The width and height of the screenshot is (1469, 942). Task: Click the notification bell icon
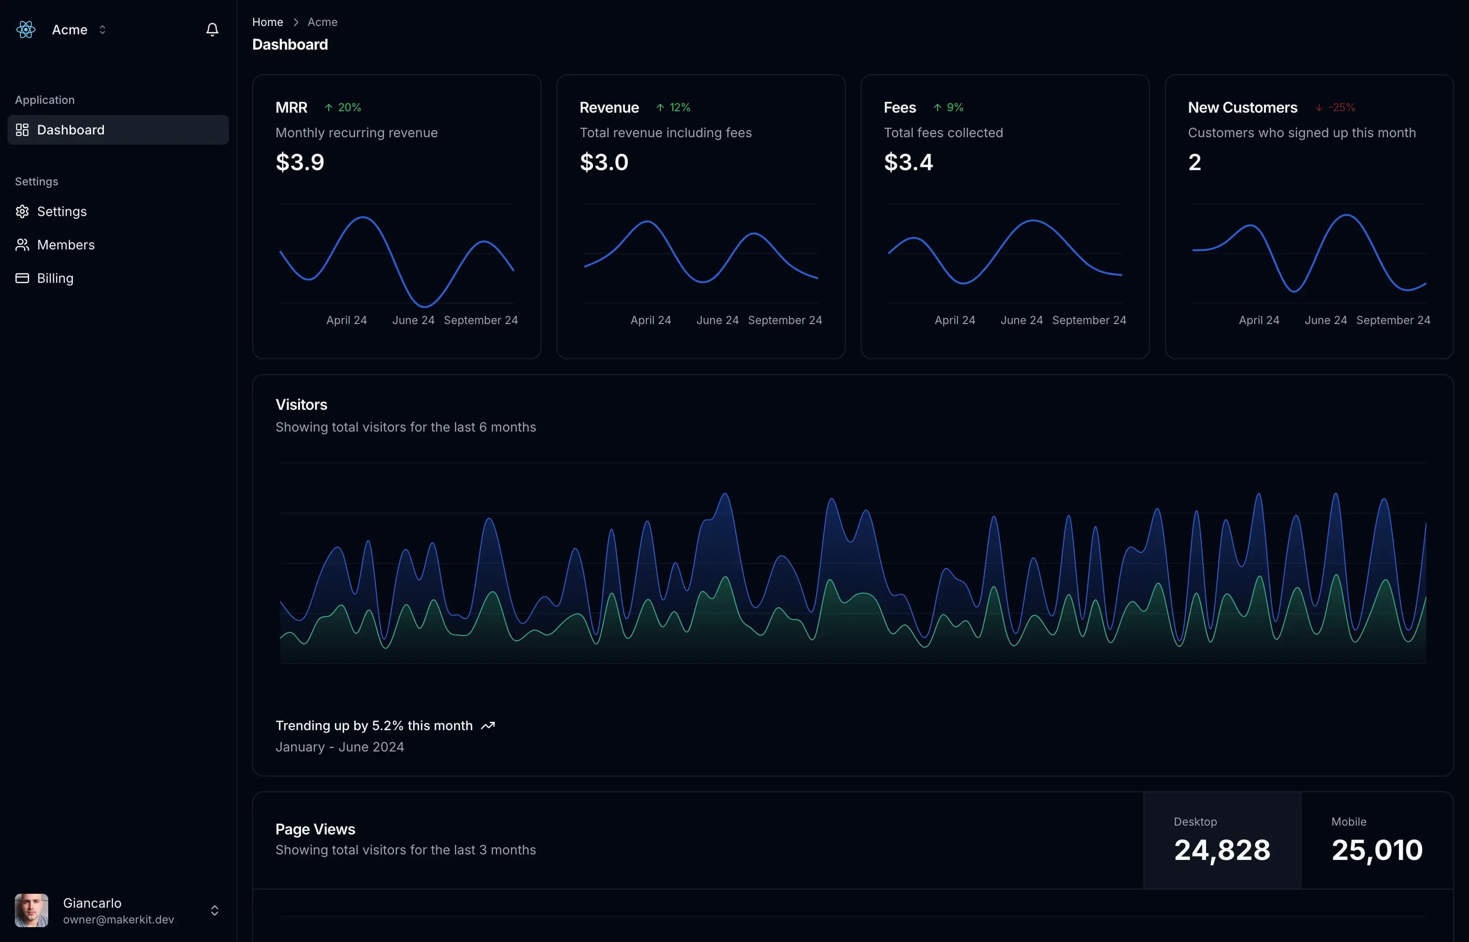(x=211, y=29)
